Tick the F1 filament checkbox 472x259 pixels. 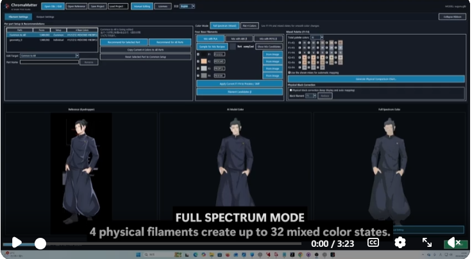point(198,54)
